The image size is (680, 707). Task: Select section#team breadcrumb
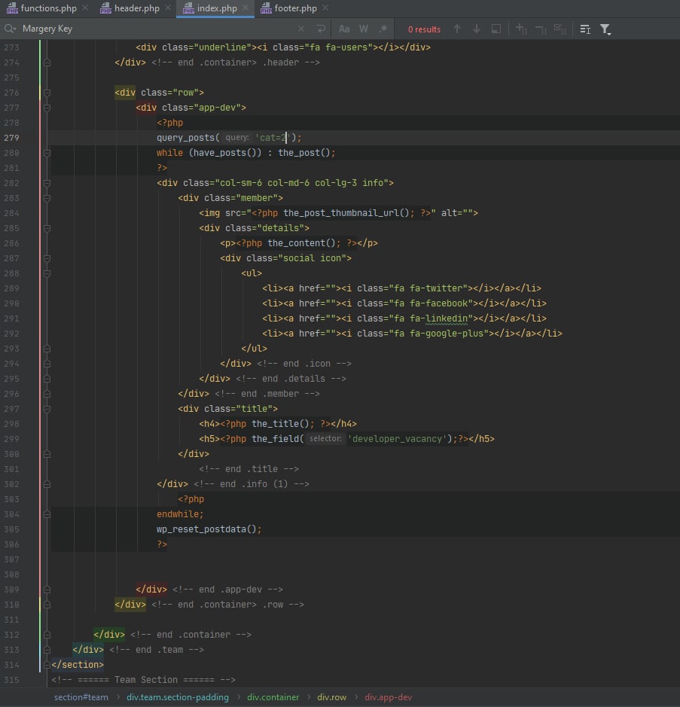point(81,697)
